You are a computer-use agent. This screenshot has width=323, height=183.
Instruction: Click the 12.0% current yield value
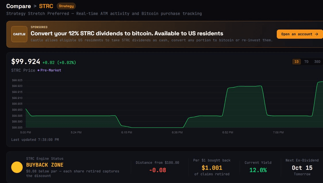coord(258,170)
